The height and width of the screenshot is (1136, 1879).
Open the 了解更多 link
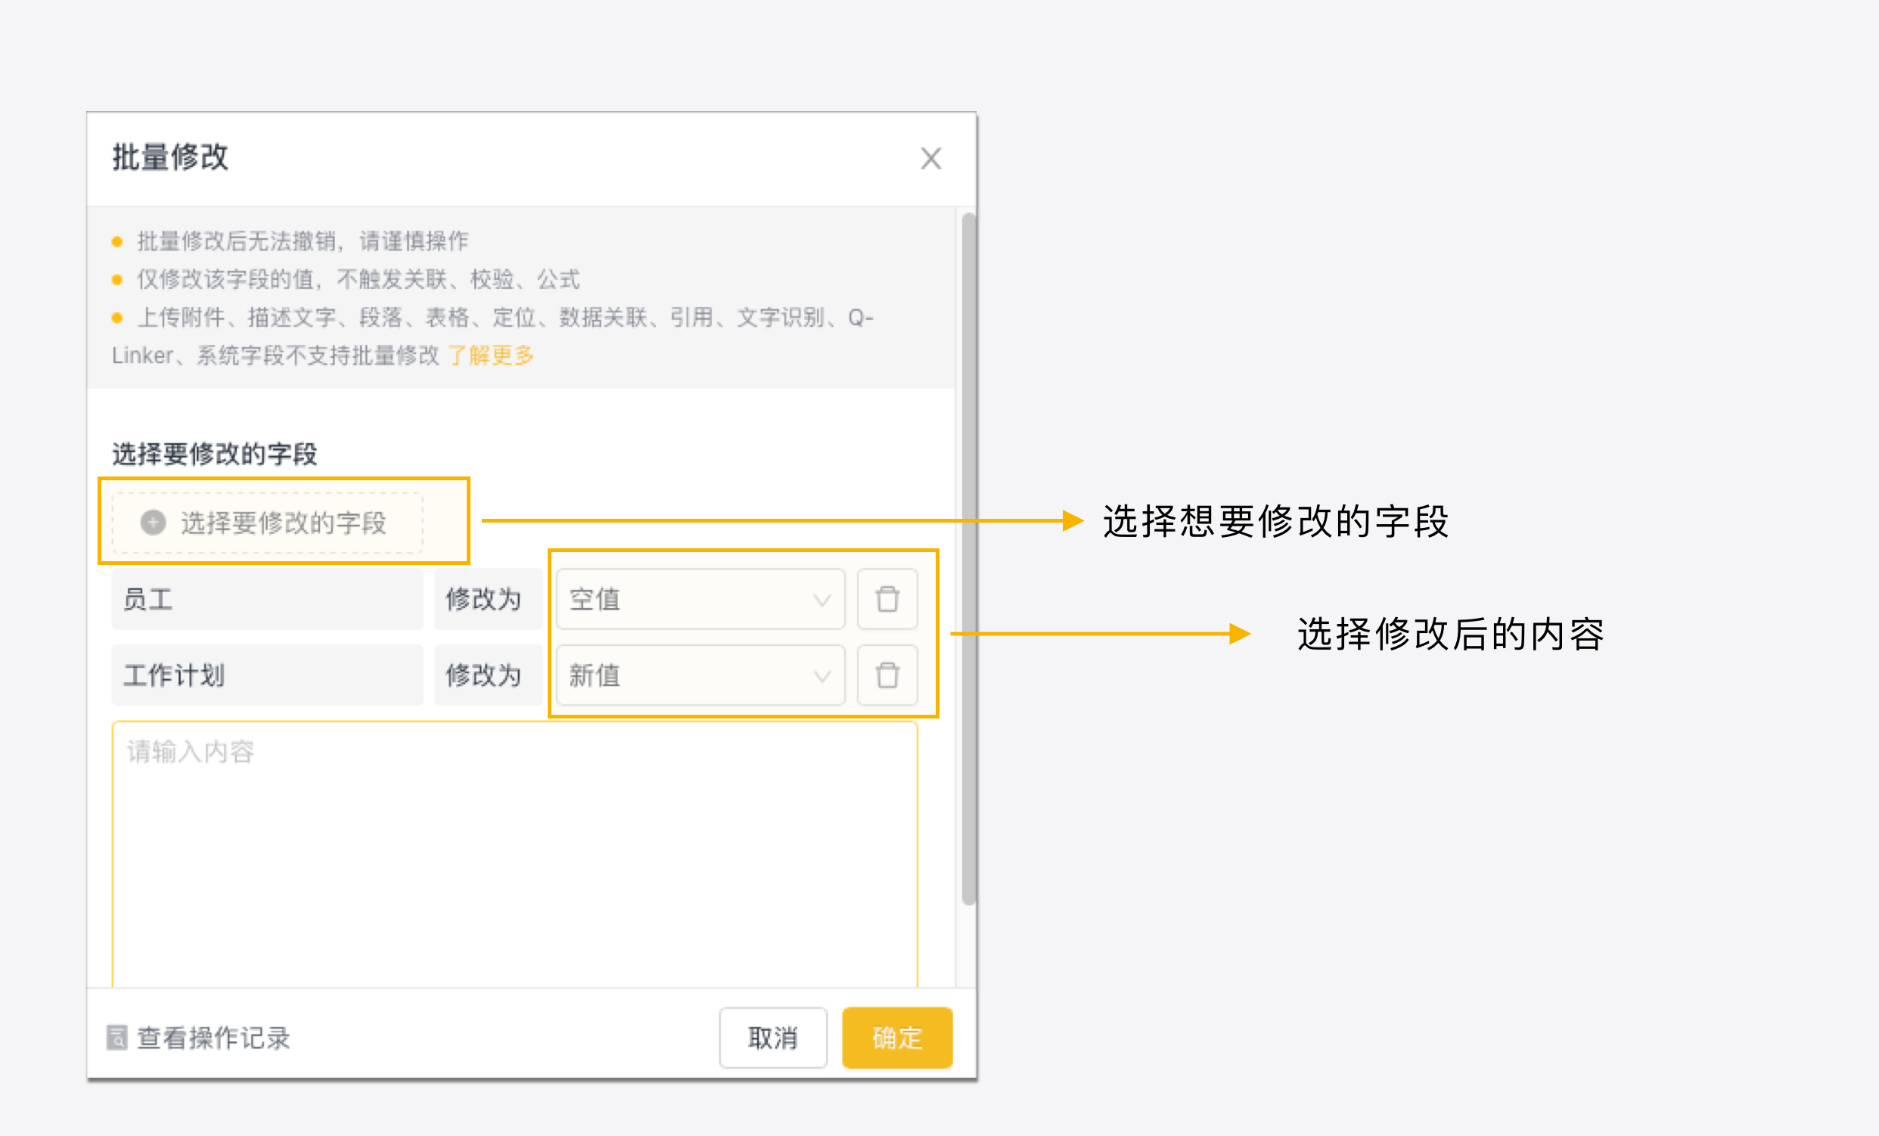tap(490, 355)
